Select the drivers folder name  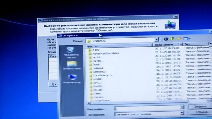[98, 97]
